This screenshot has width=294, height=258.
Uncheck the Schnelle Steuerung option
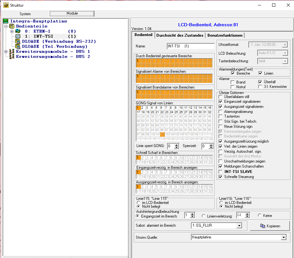click(221, 177)
